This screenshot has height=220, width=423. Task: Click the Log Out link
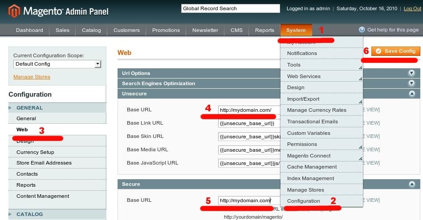coord(412,8)
